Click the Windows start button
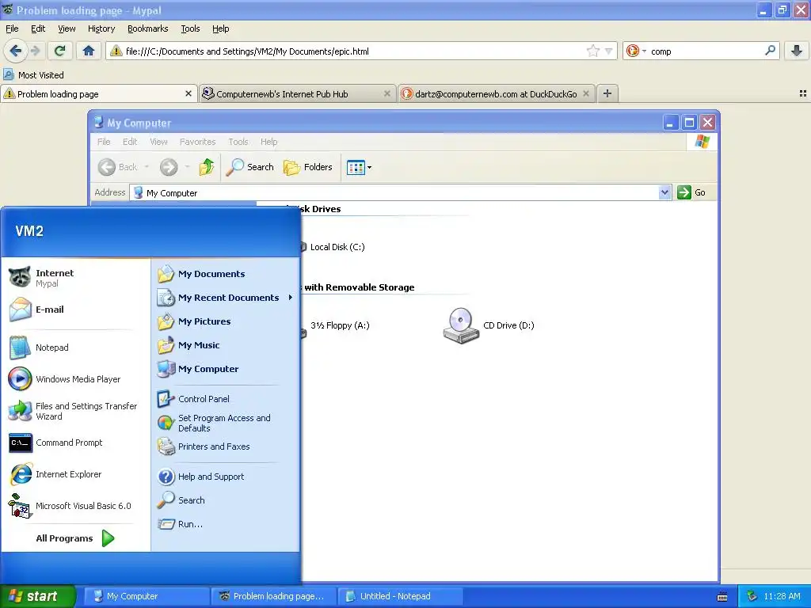 37,596
